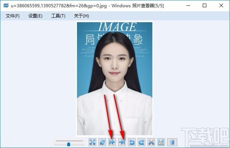Viewport: 230px width, 148px height.
Task: Save the image with floppy disk icon
Action: [x=161, y=143]
